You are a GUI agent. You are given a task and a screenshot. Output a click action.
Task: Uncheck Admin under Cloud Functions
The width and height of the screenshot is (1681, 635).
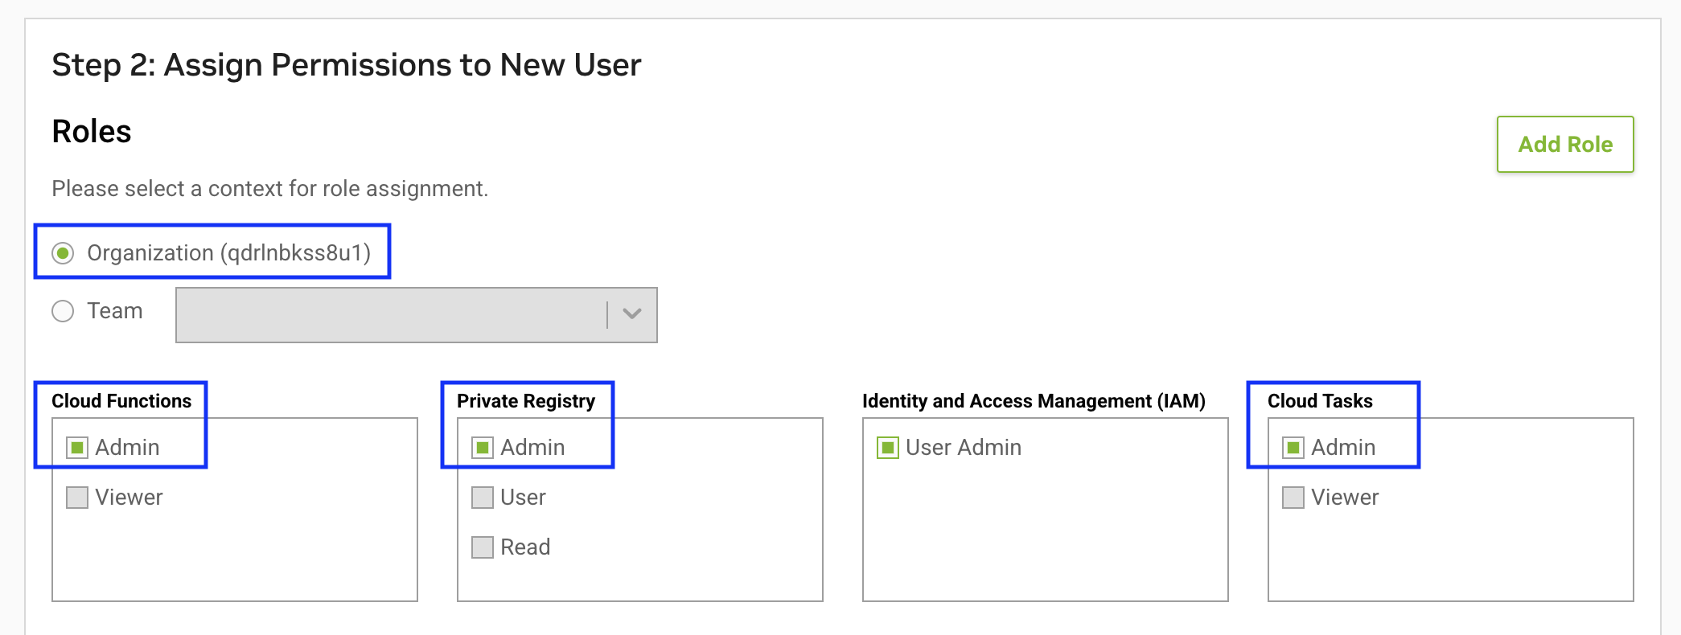tap(77, 448)
